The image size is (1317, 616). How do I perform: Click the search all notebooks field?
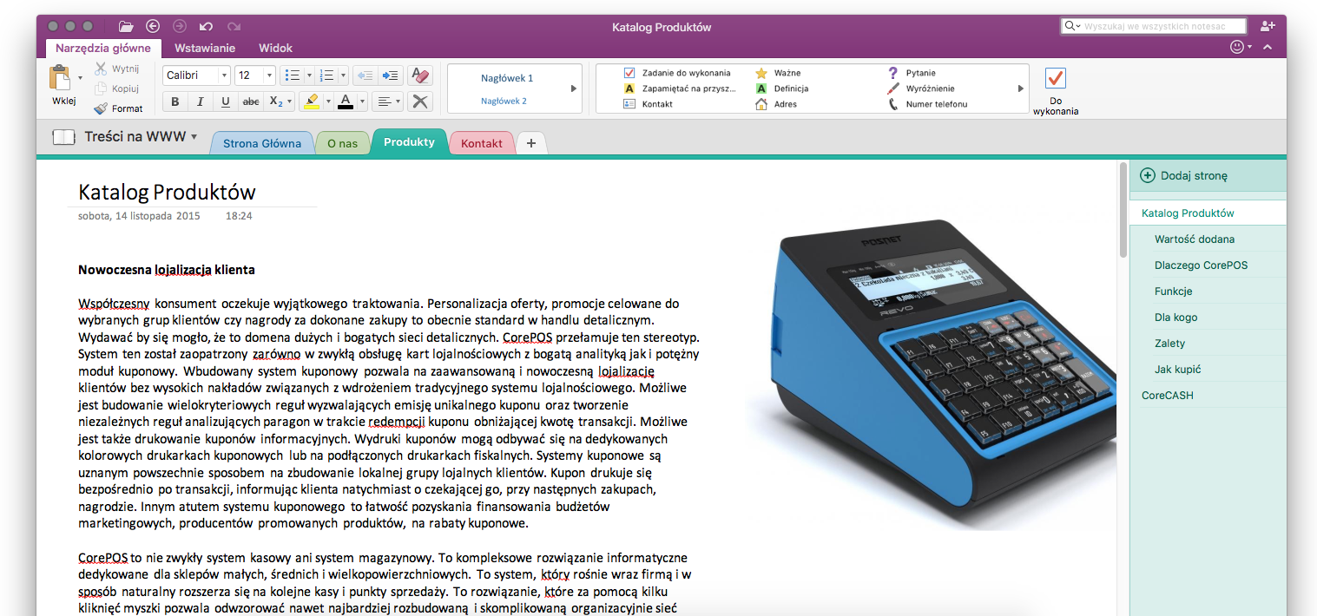[1154, 27]
